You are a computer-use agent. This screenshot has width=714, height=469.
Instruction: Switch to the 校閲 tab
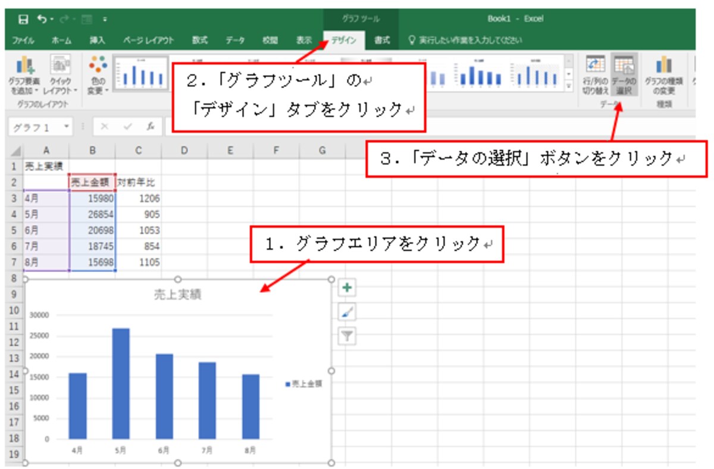pyautogui.click(x=270, y=40)
